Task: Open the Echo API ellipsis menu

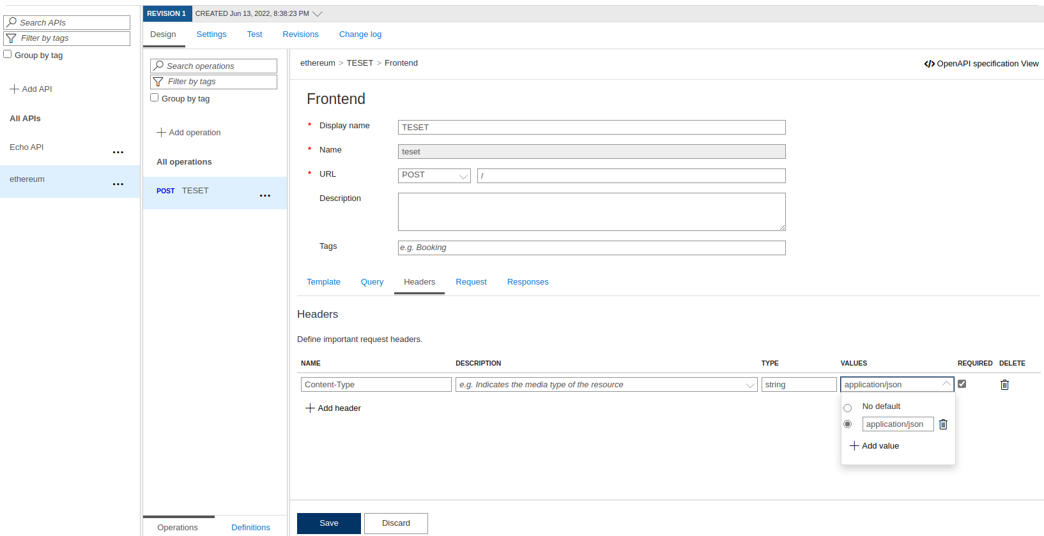Action: tap(118, 153)
